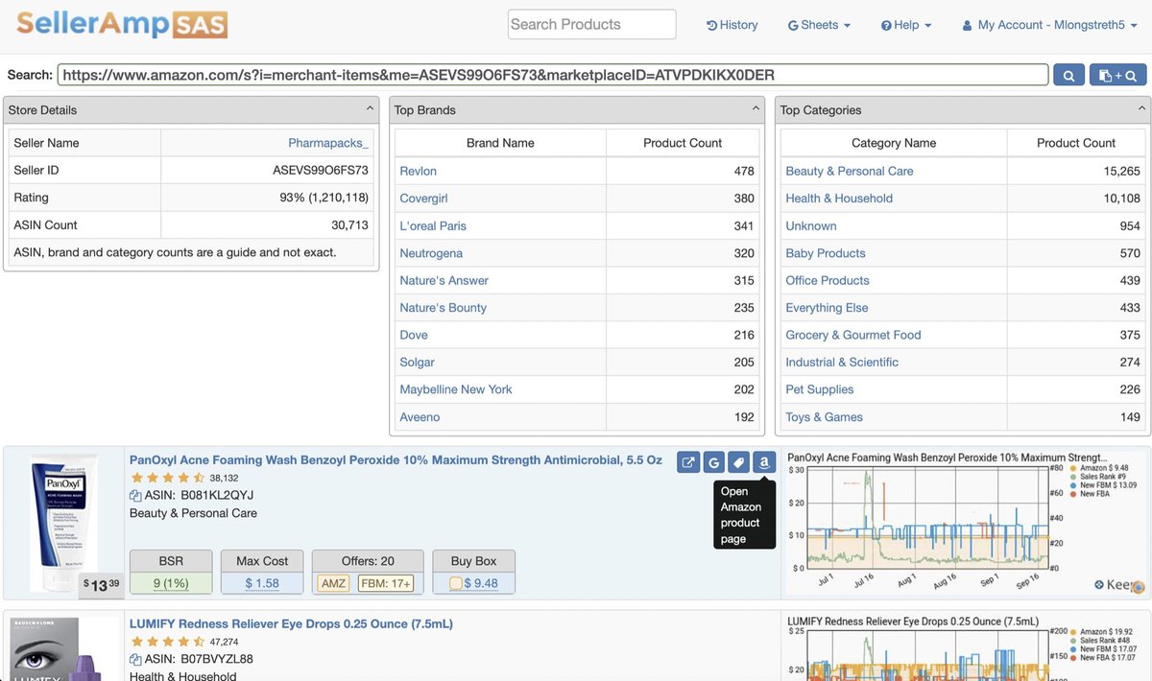Select Maybelline New York brand
This screenshot has width=1152, height=681.
[456, 389]
